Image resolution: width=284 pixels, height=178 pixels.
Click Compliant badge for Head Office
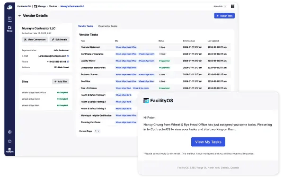point(62,92)
